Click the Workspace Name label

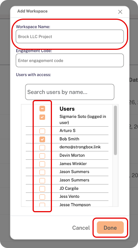click(33, 27)
